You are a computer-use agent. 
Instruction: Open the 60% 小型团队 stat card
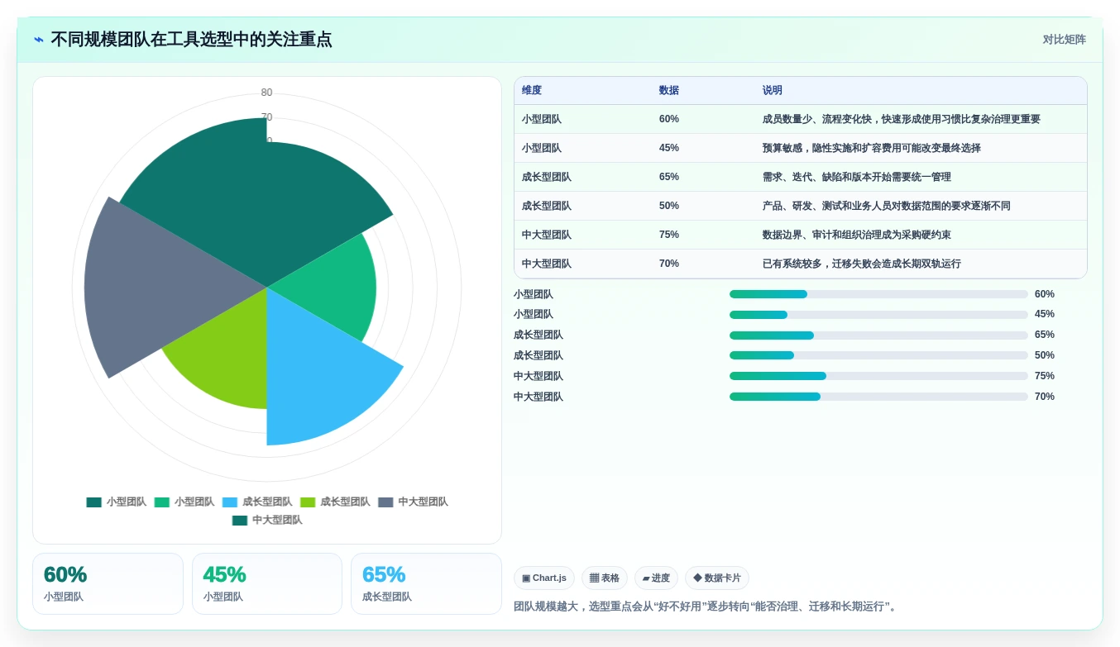point(108,583)
